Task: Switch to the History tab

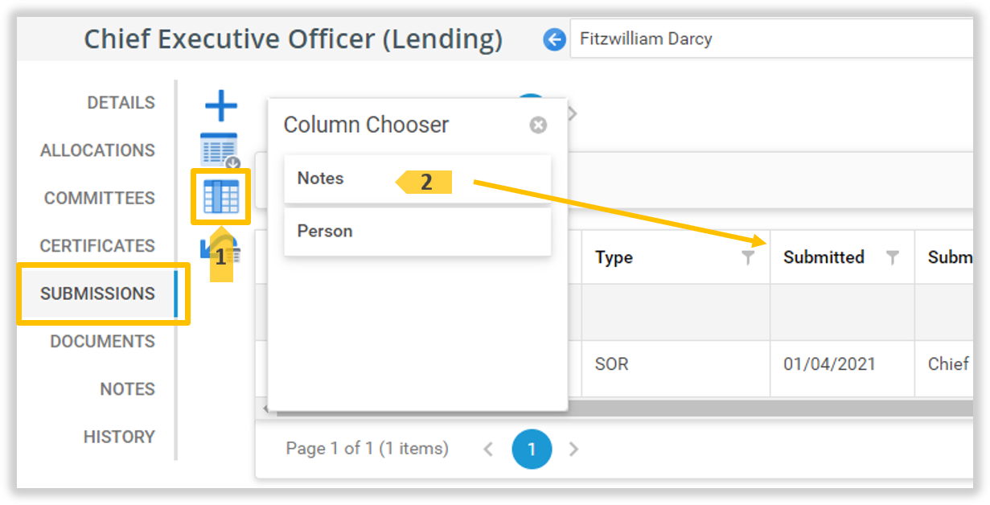Action: pos(119,437)
